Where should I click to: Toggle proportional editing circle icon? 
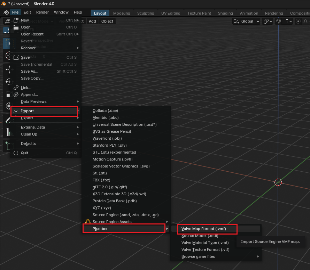click(x=298, y=21)
